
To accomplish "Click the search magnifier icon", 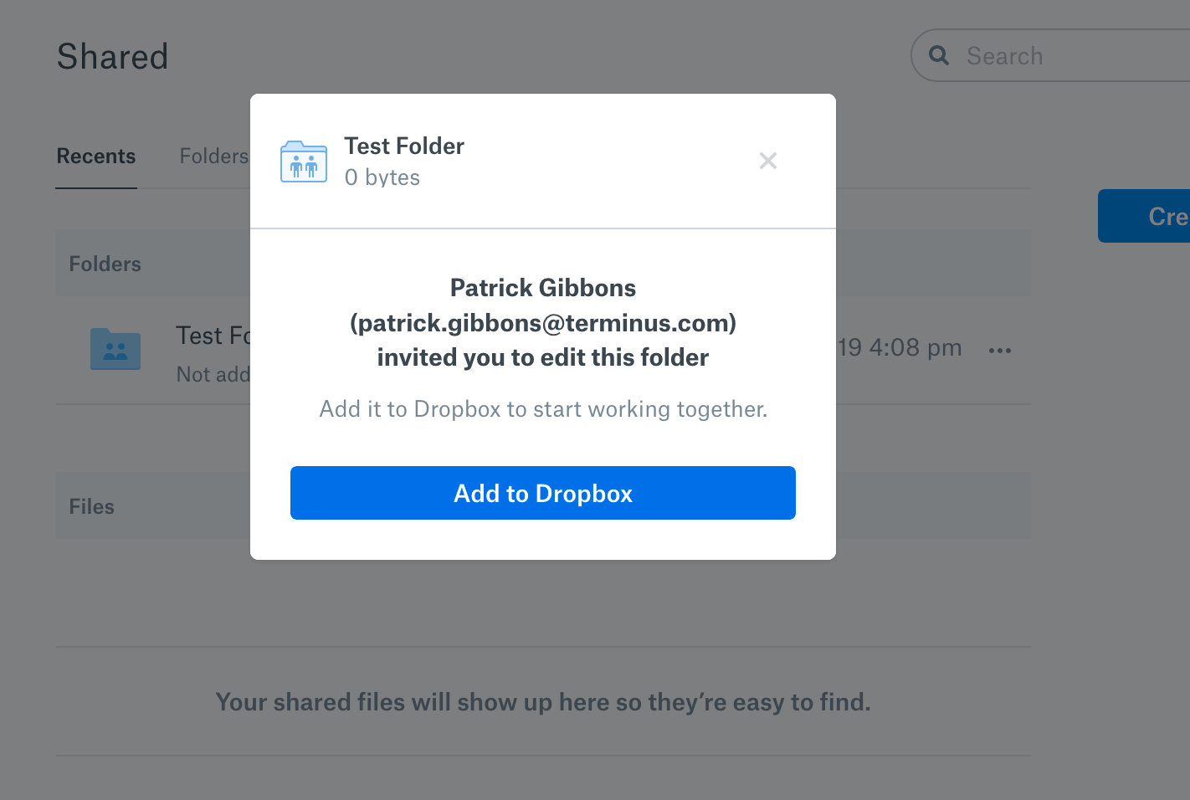I will pyautogui.click(x=939, y=55).
